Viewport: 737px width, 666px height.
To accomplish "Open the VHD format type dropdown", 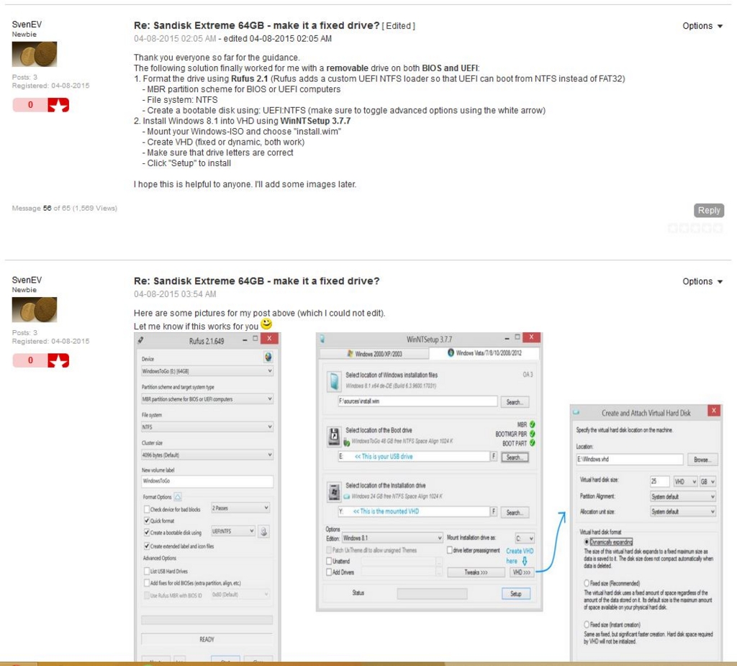I will [x=685, y=481].
